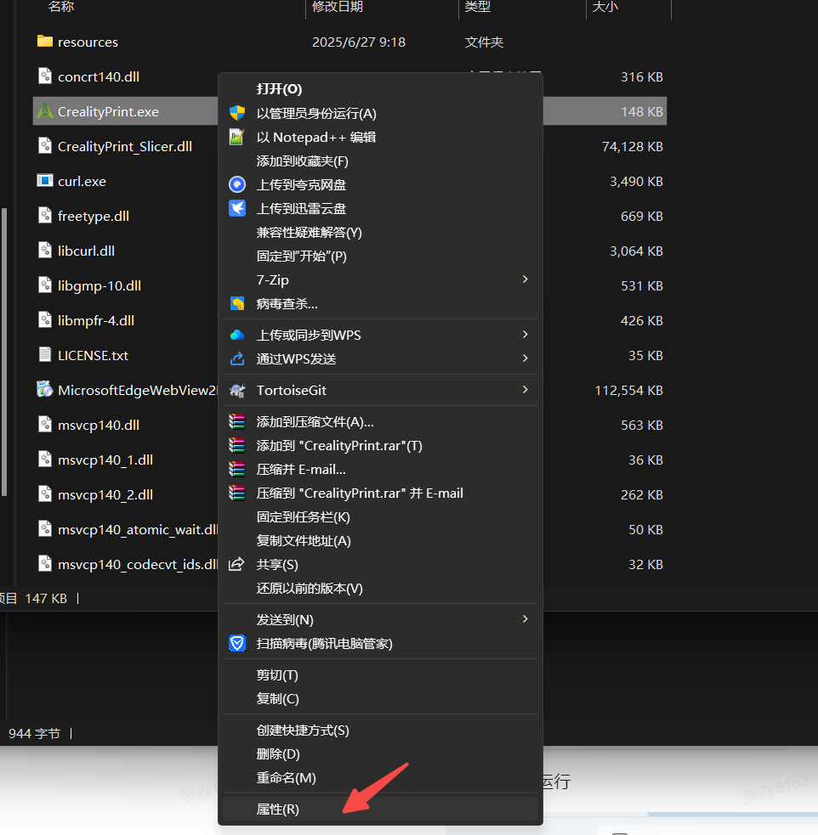Click the 夸克网盘 upload icon
Viewport: 818px width, 835px height.
pyautogui.click(x=237, y=184)
